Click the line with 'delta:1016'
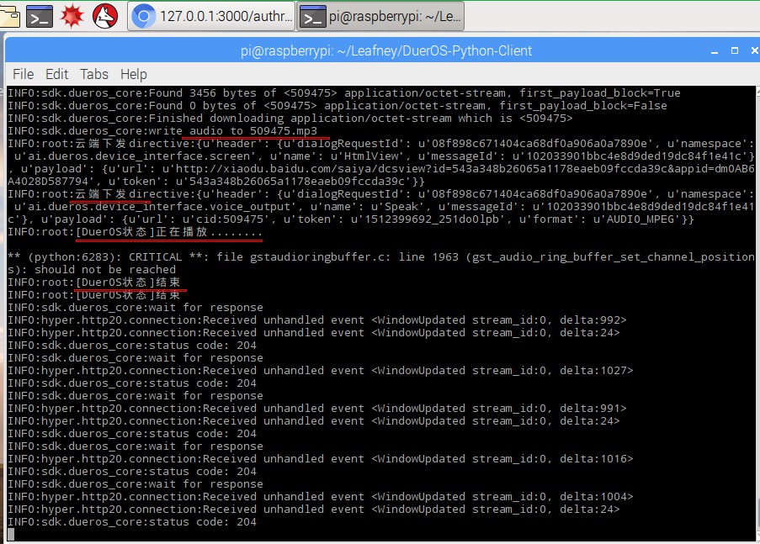This screenshot has height=544, width=760. [x=321, y=459]
